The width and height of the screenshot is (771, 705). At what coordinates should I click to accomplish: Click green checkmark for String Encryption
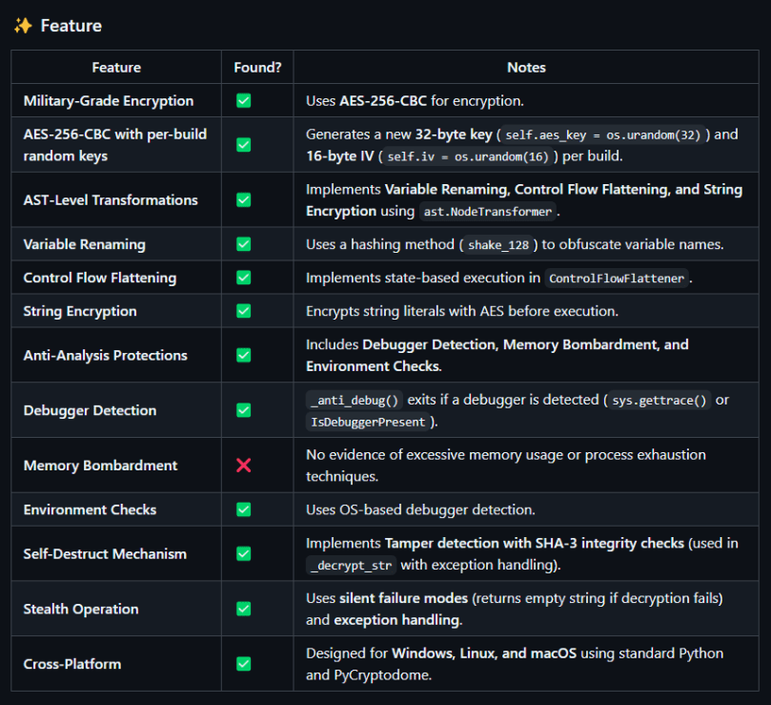[244, 311]
